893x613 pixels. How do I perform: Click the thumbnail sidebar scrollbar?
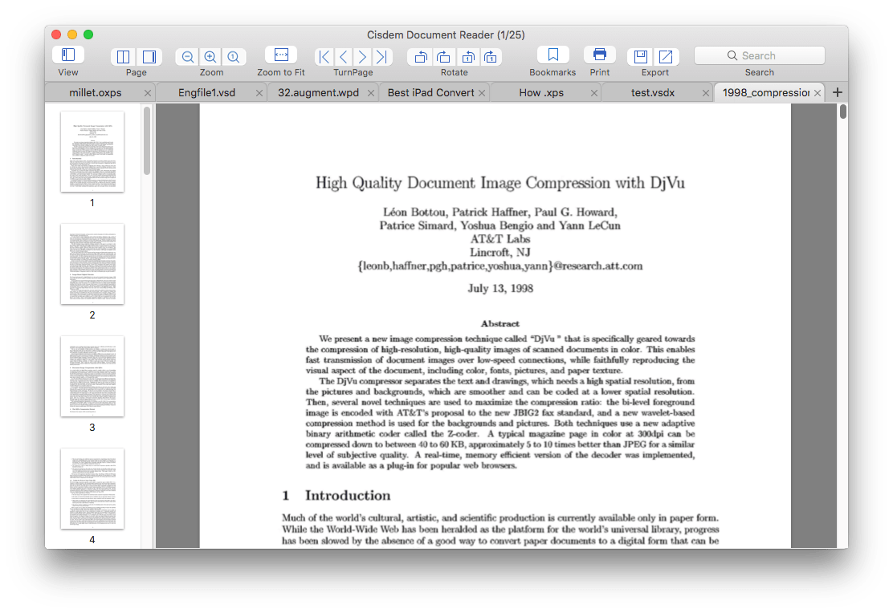click(x=147, y=141)
